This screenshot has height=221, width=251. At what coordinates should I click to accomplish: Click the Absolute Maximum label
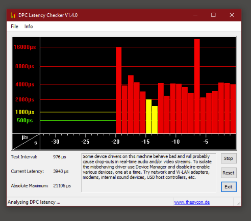[30, 186]
